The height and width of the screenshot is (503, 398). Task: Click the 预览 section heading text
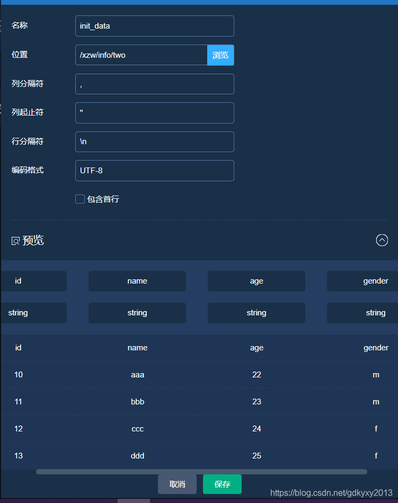(x=33, y=240)
